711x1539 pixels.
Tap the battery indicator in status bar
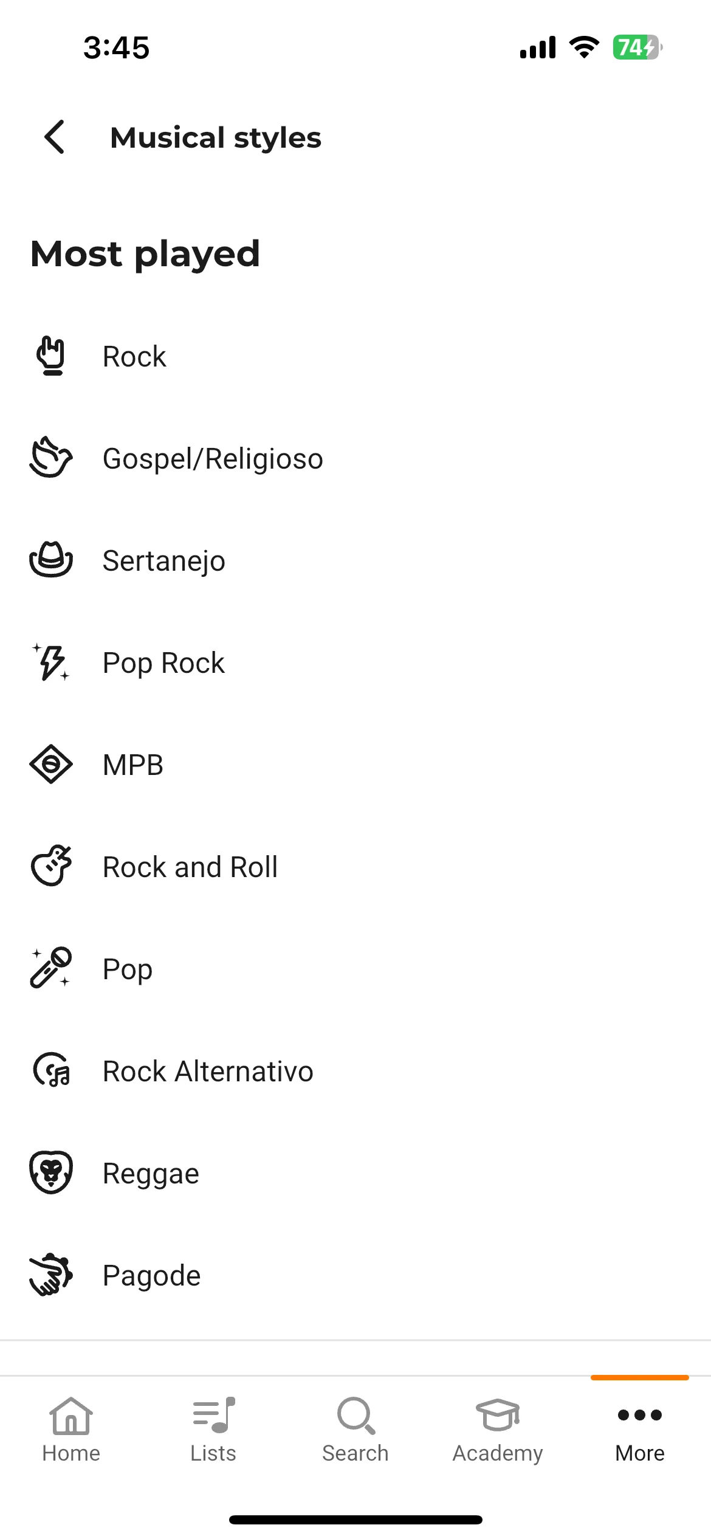click(637, 47)
